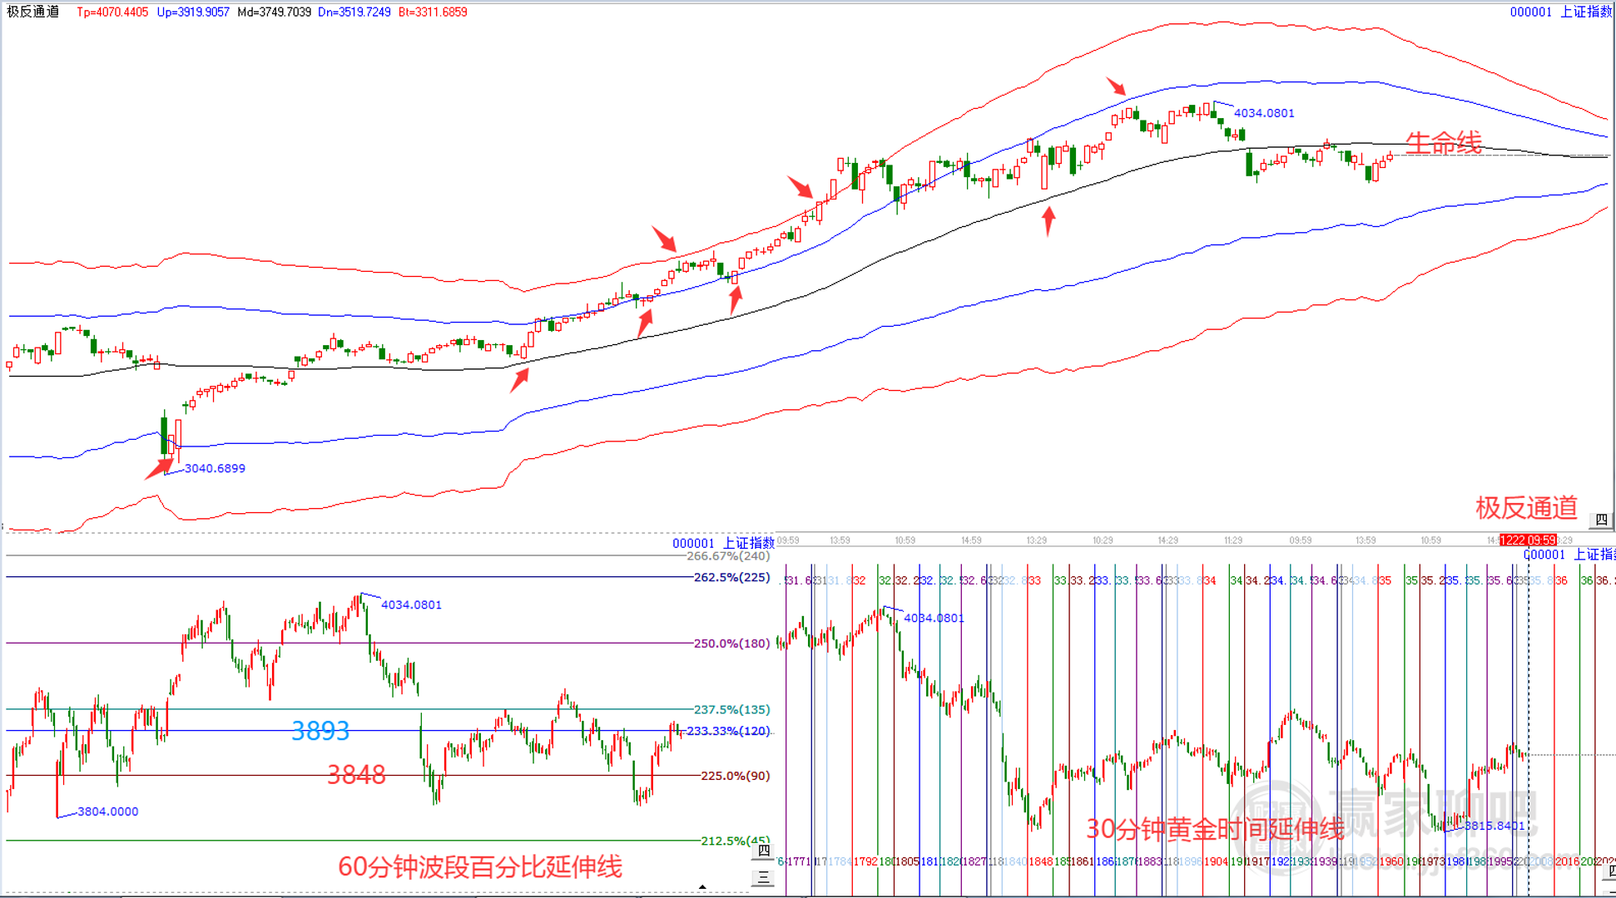Image resolution: width=1616 pixels, height=898 pixels.
Task: Click the 1848 golden time line number
Action: (1040, 862)
